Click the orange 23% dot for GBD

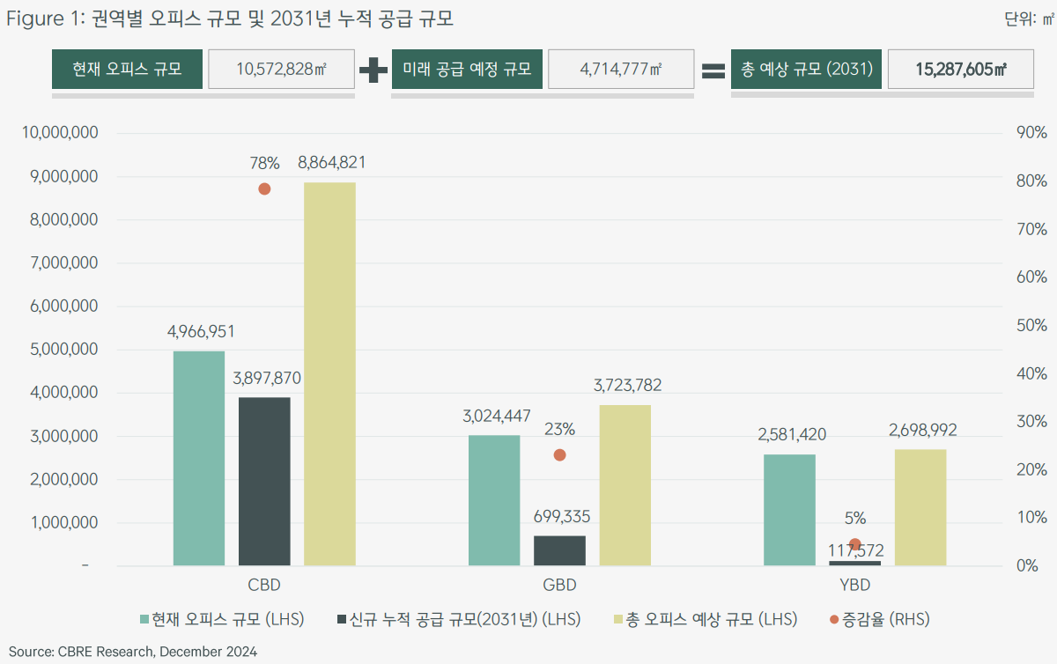tap(559, 455)
